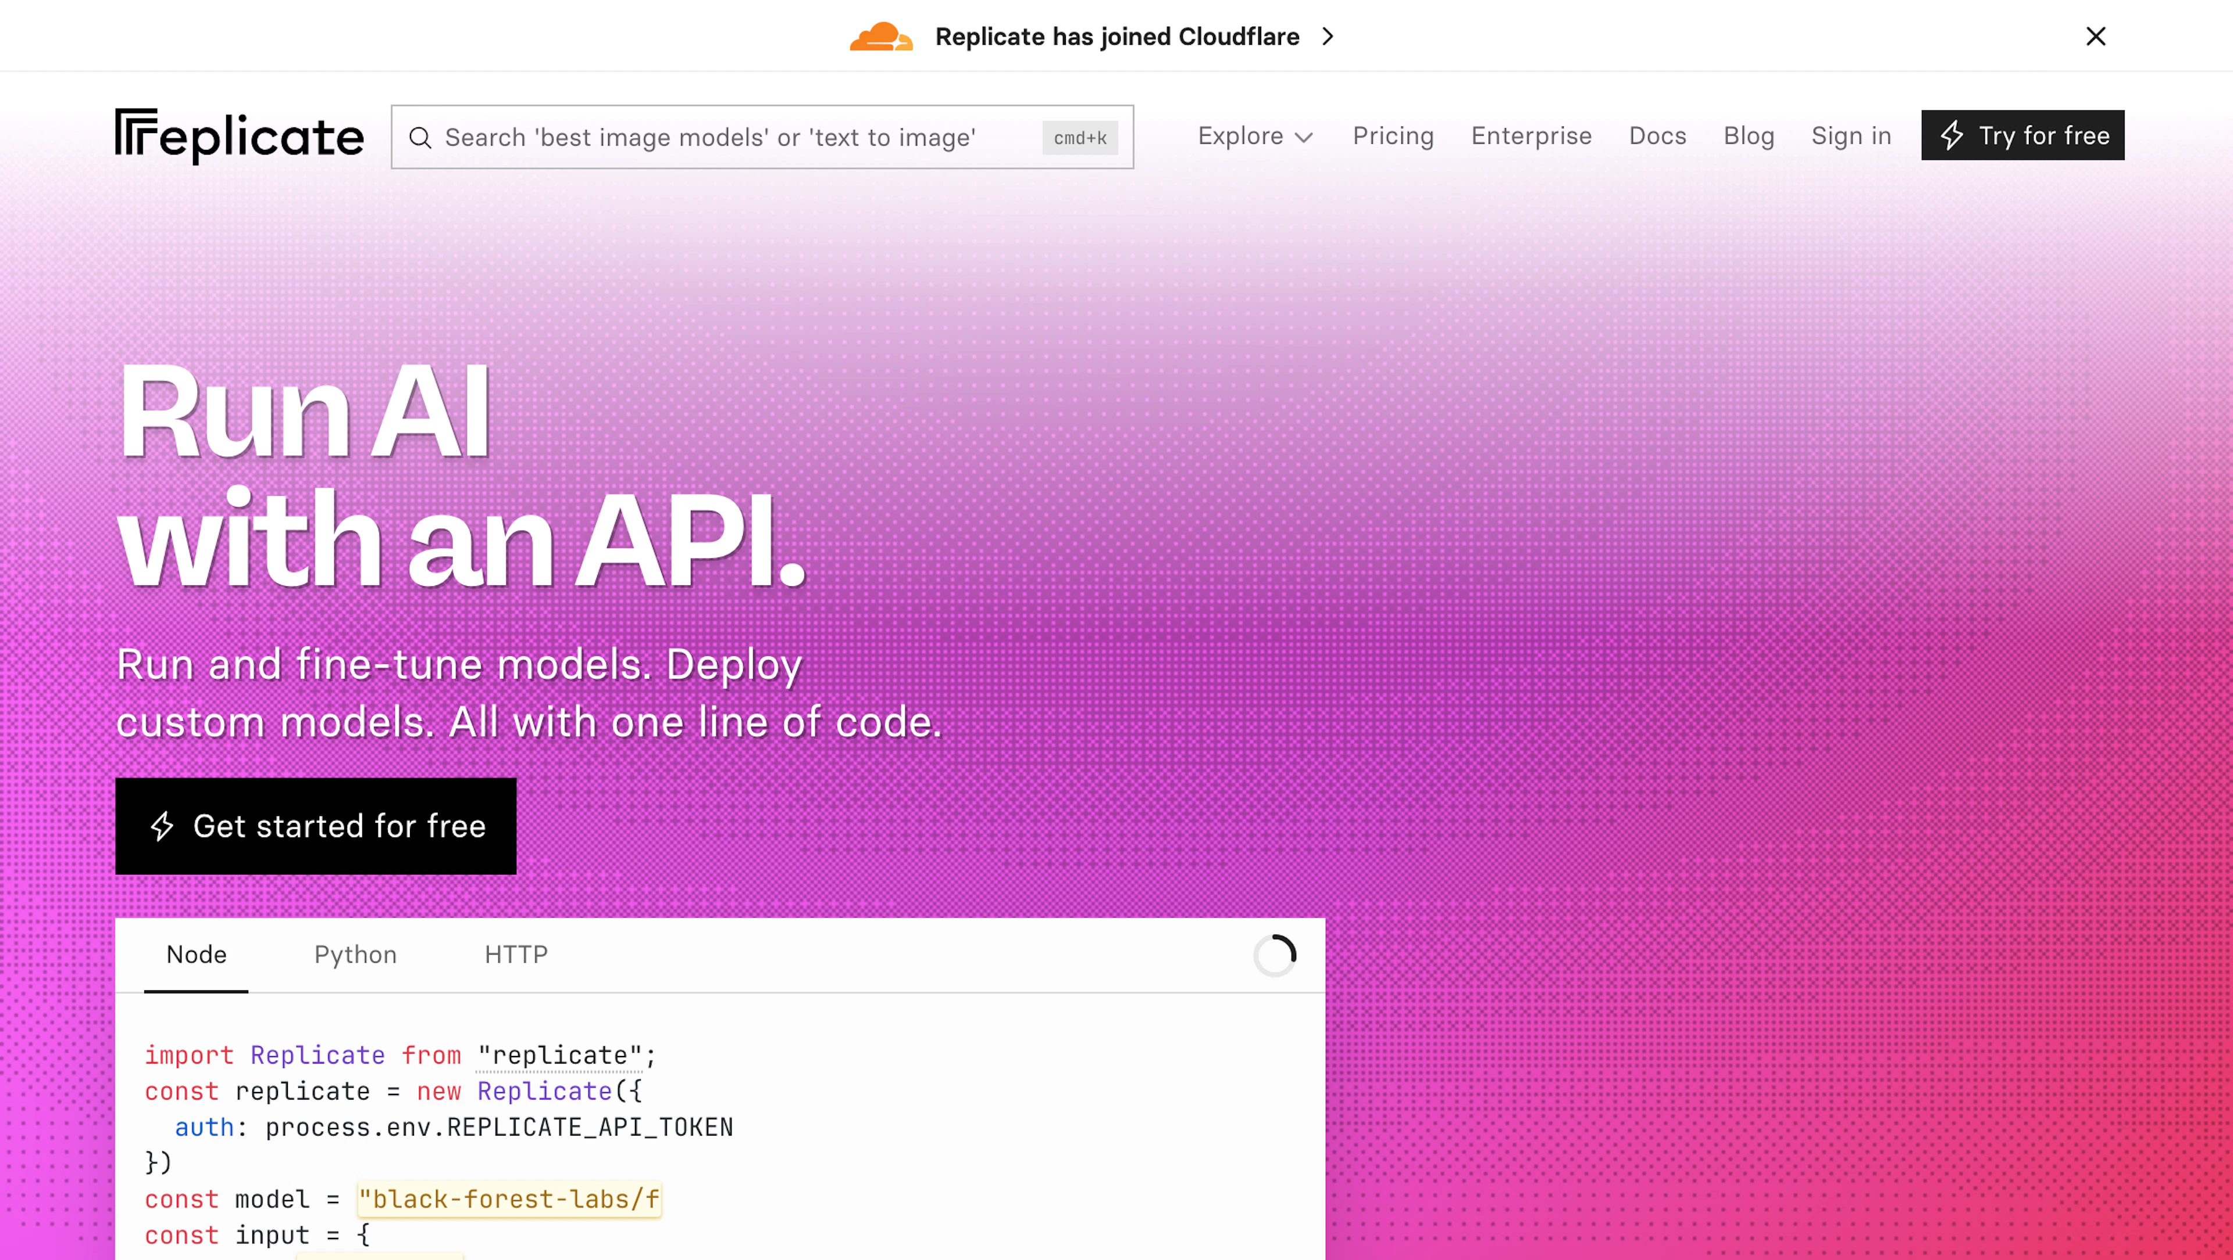Screen dimensions: 2233x1260
Task: Click lightning bolt icon in Try for free
Action: (1952, 135)
